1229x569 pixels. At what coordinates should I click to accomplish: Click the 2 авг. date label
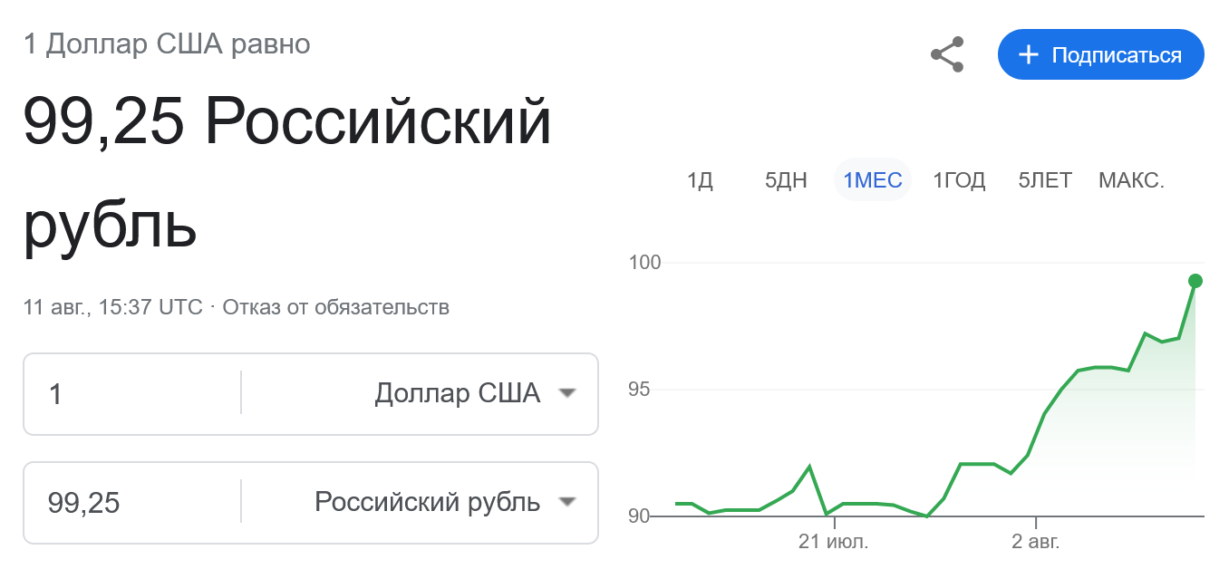coord(1035,543)
